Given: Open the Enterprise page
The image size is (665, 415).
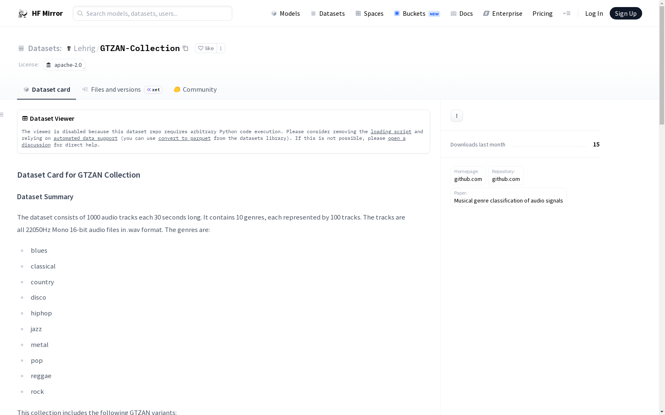Looking at the screenshot, I should (x=503, y=14).
